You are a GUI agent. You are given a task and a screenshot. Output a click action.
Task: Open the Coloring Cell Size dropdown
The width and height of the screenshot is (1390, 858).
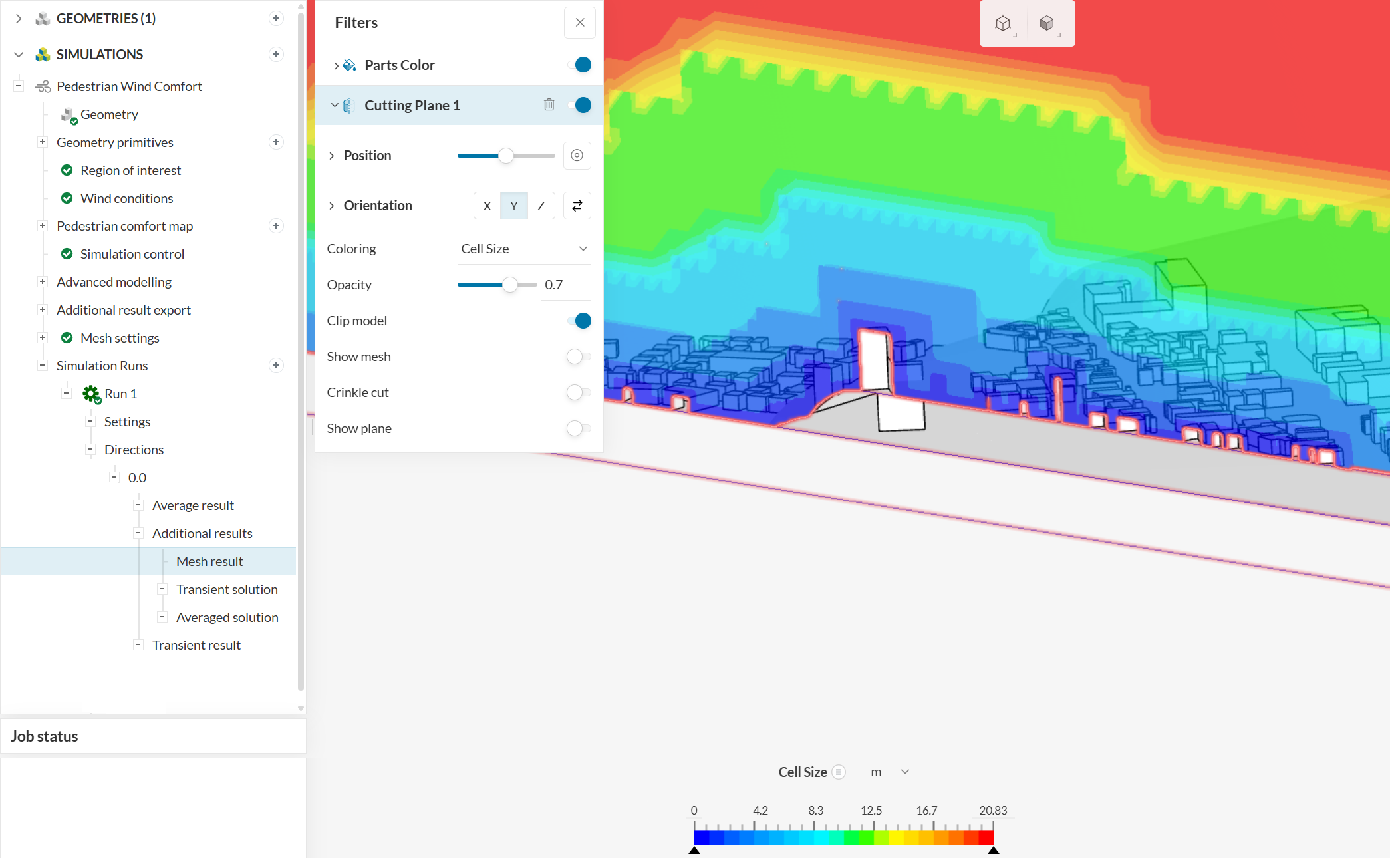tap(524, 249)
